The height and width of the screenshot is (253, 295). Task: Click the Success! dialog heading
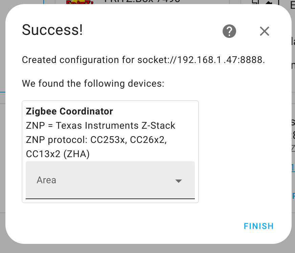point(52,30)
